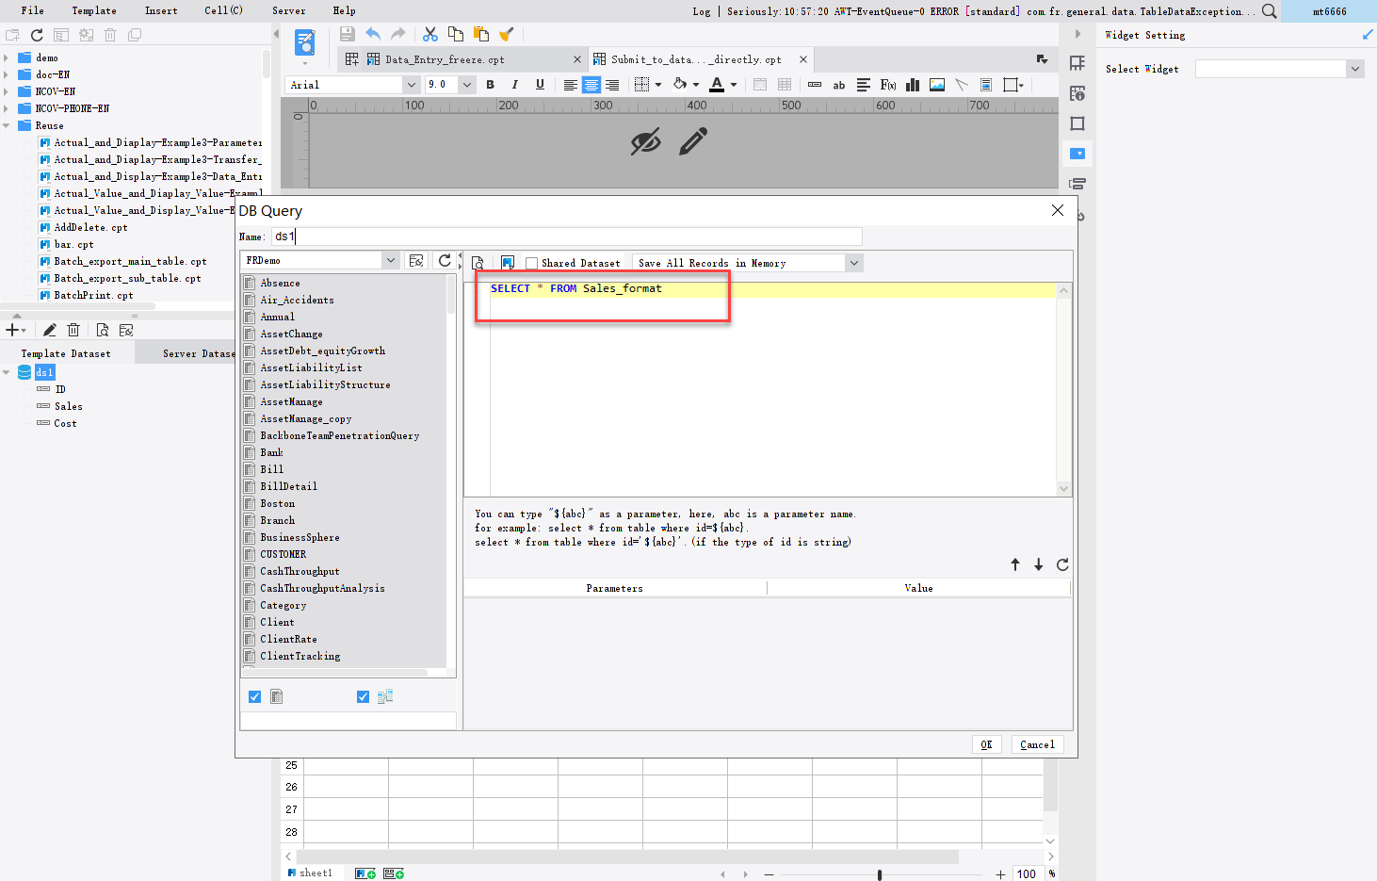Click OK in the DB Query dialog

point(986,744)
